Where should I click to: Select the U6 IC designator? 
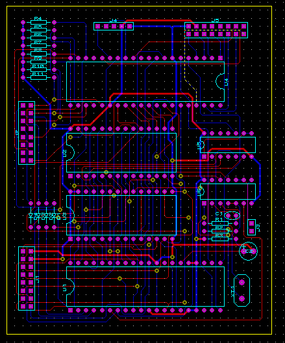click(199, 192)
